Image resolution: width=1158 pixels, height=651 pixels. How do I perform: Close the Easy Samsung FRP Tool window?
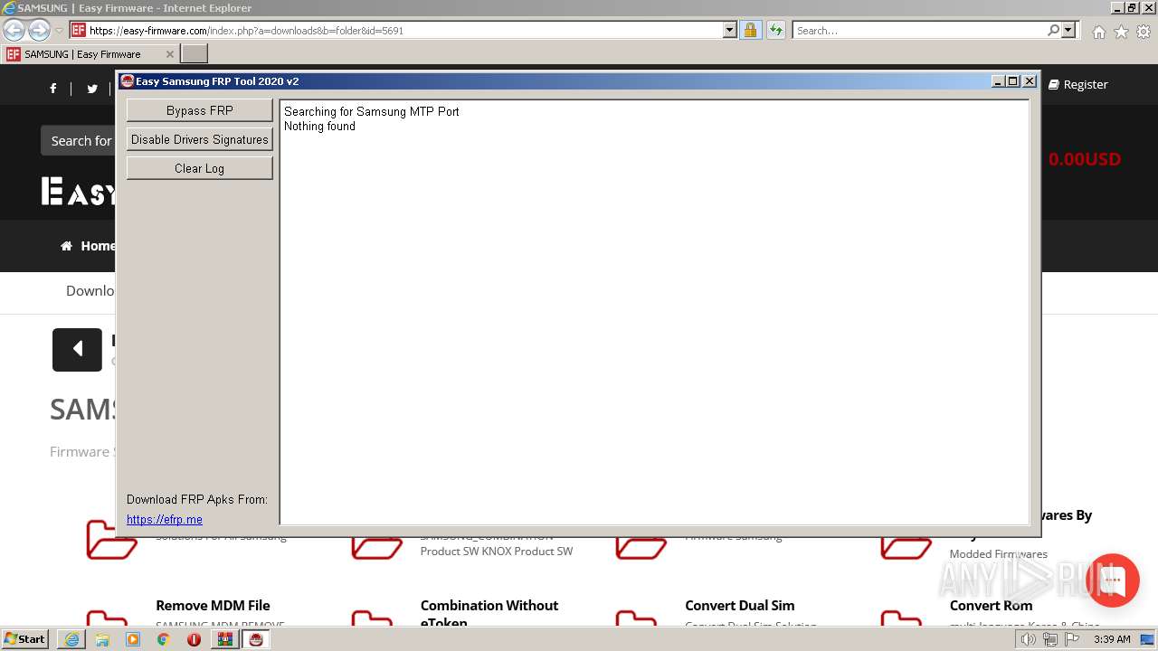coord(1030,81)
